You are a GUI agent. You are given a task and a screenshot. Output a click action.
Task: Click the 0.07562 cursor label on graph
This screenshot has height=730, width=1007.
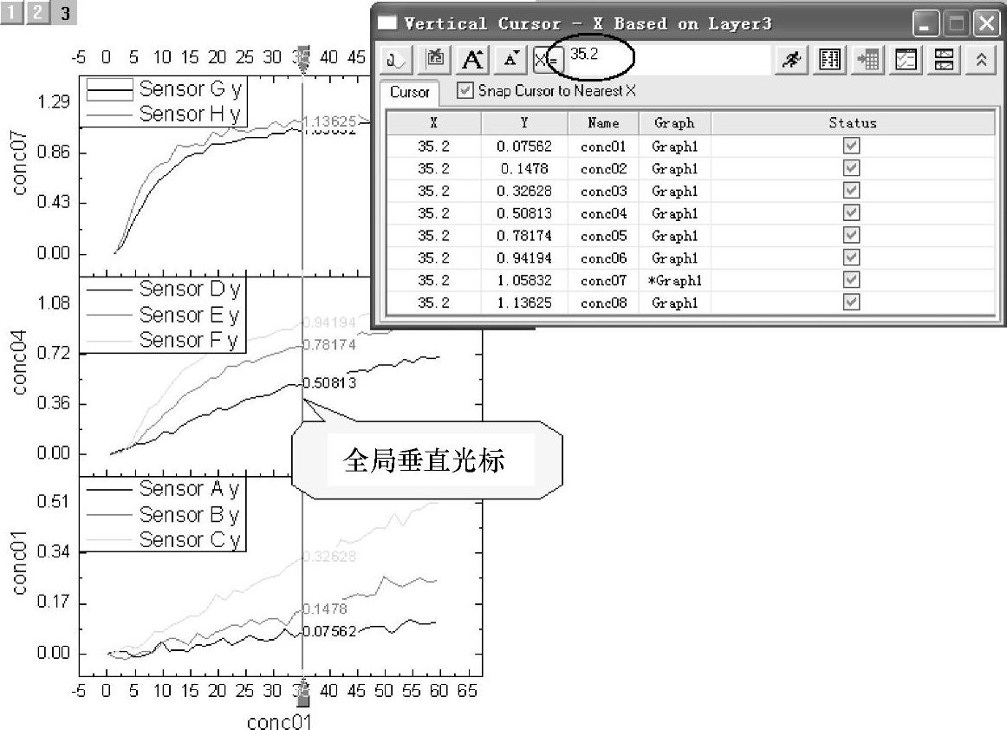tap(329, 632)
